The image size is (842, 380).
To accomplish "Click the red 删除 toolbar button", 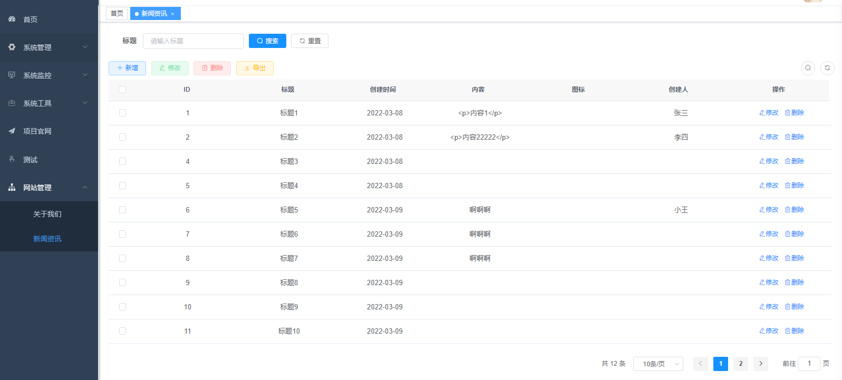I will 212,68.
